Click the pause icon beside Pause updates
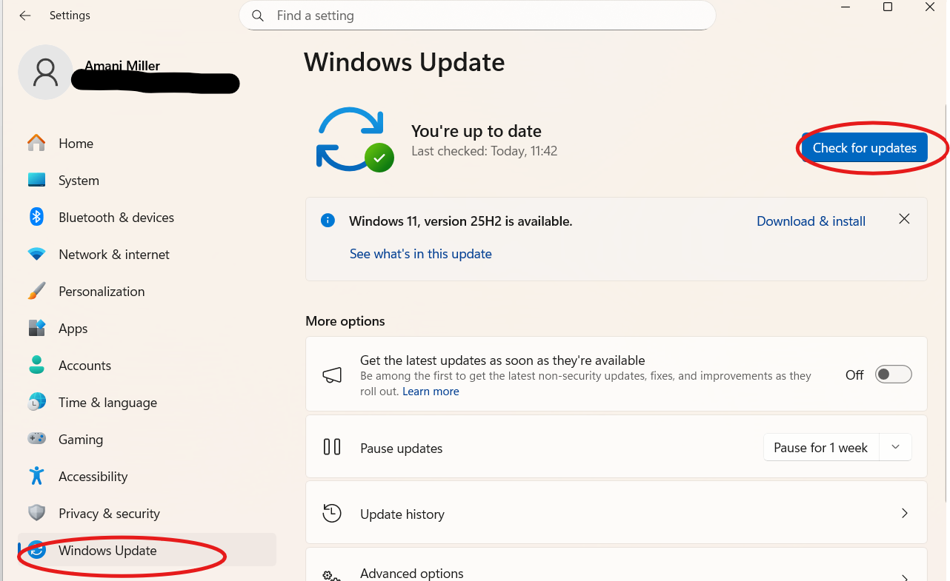Screen dimensions: 950x581 (x=332, y=447)
